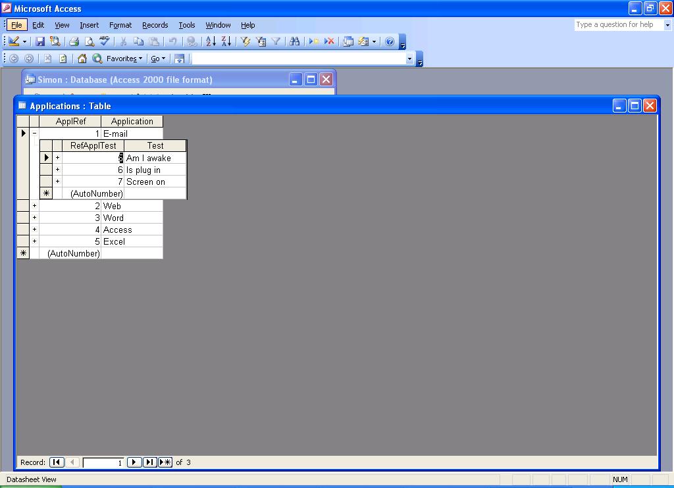Go to the Start Page home icon
This screenshot has height=488, width=674.
tap(82, 59)
